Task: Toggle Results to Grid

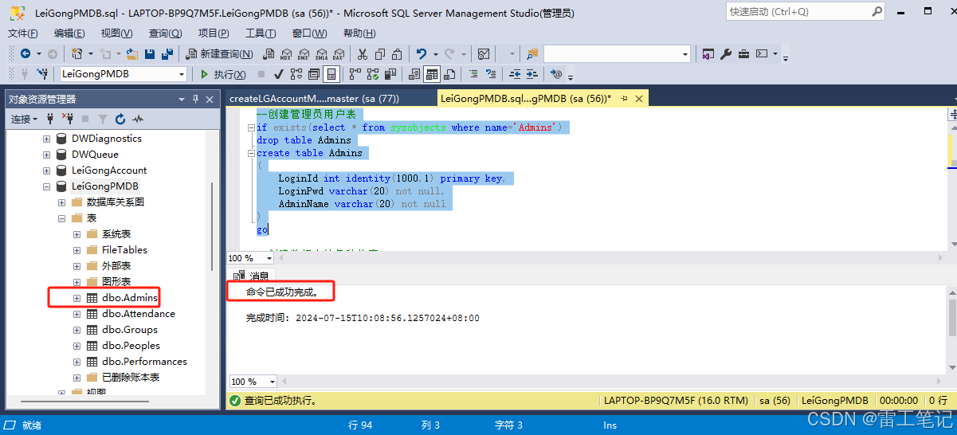Action: [x=432, y=74]
